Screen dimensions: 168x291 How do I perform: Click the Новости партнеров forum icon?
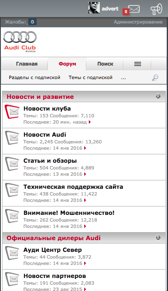(x=12, y=279)
